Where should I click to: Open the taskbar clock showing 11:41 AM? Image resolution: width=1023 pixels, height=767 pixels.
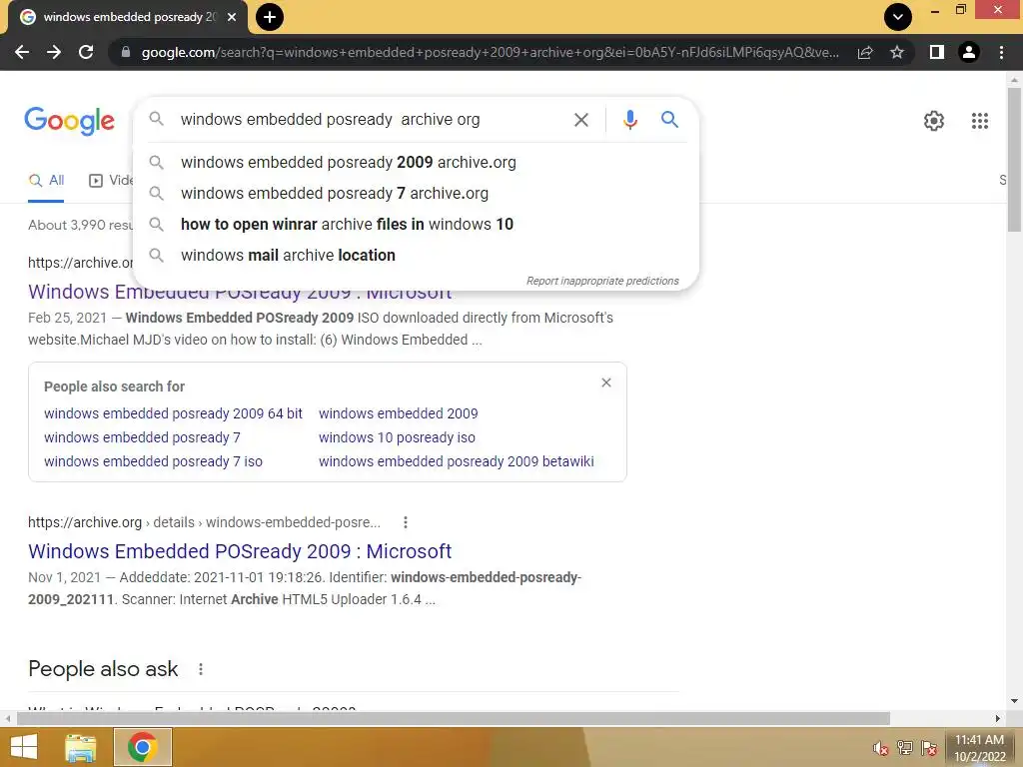tap(980, 748)
